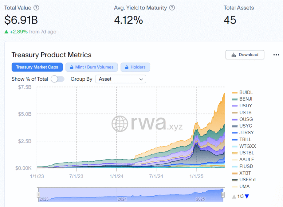Screen dimensions: 283x207
Task: Click the left handle of the range slider
Action: [x=38, y=195]
